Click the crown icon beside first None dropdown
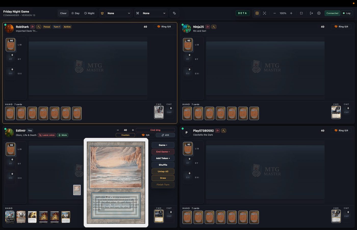Viewport: 357px width, 230px height. pyautogui.click(x=102, y=13)
